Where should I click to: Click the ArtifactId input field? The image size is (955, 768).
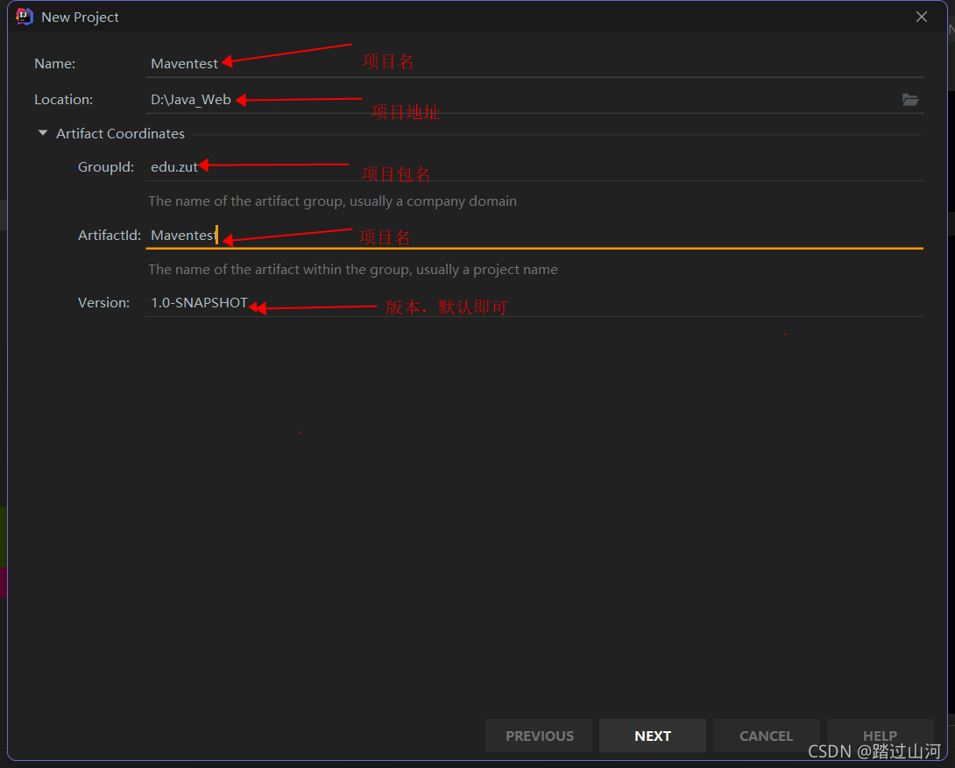[x=534, y=235]
